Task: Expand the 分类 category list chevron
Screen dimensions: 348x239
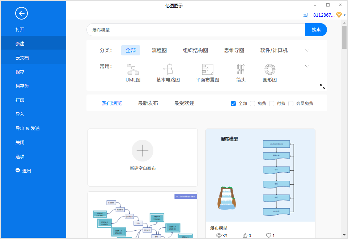Action: coord(307,50)
